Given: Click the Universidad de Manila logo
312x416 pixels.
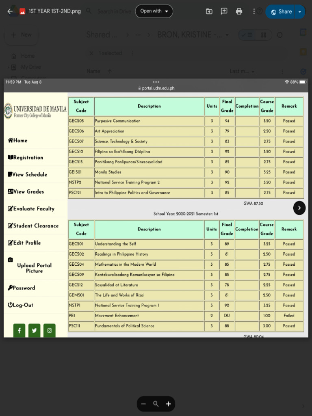Looking at the screenshot, I should point(35,111).
